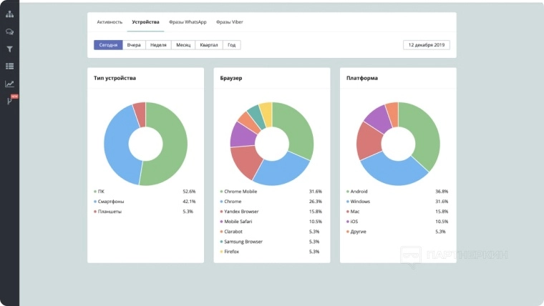
Task: Click the green ПК legend swatch
Action: tap(95, 192)
